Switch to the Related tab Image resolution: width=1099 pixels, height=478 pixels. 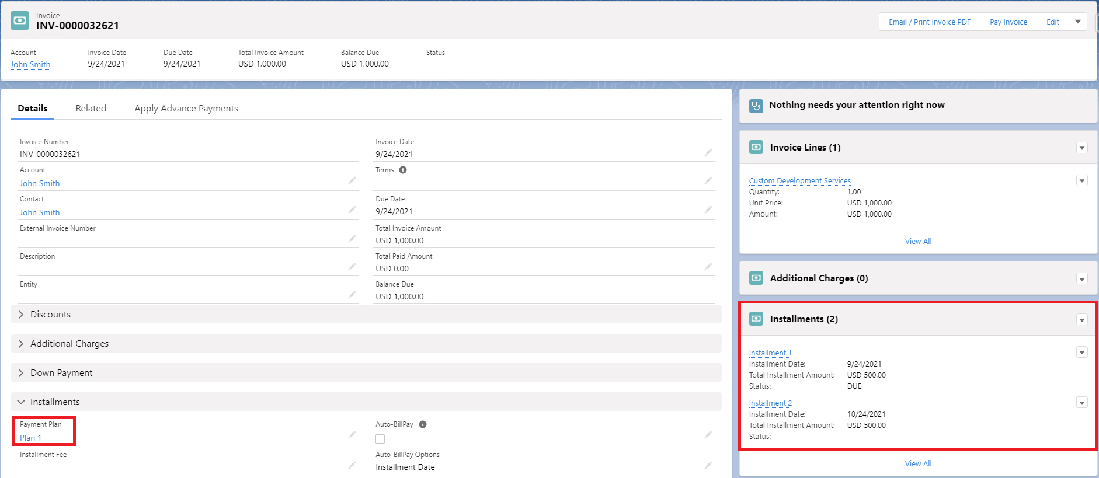91,109
